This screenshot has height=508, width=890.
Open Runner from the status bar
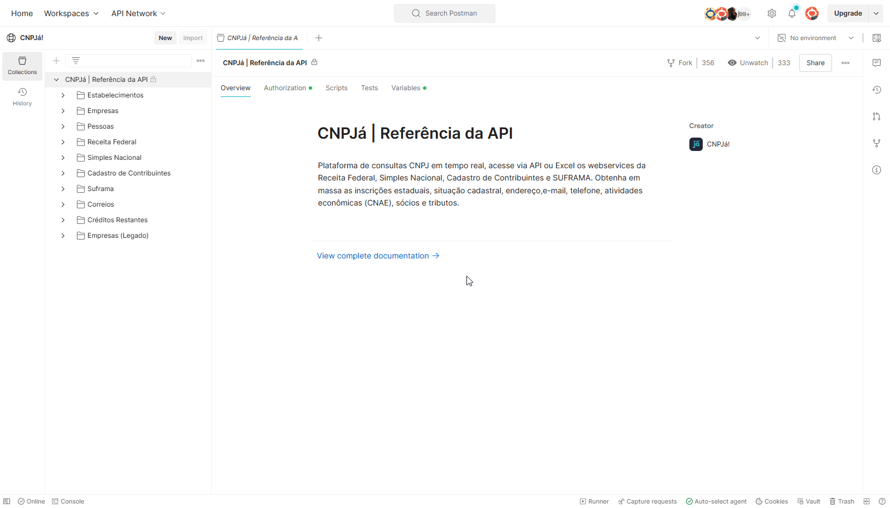point(594,501)
